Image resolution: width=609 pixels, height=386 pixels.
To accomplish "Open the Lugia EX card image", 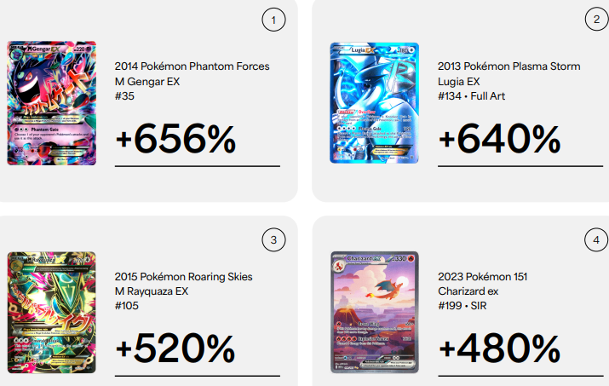I will [375, 102].
